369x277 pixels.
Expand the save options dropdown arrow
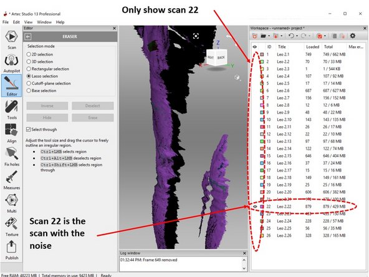point(325,36)
